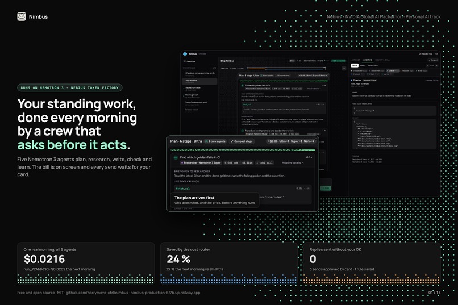
Task: Select the Orchestrator agent chip
Action: click(x=359, y=71)
